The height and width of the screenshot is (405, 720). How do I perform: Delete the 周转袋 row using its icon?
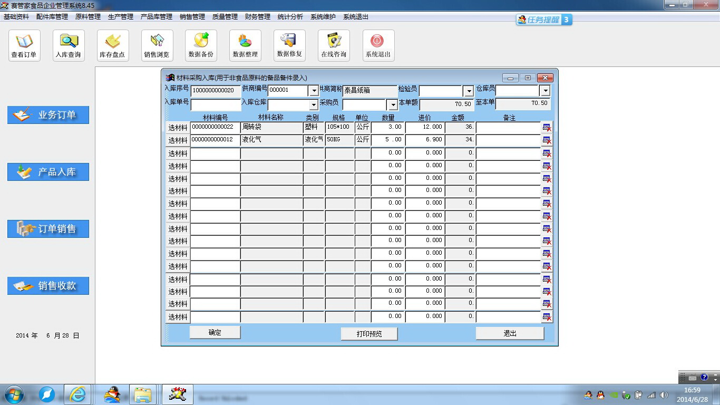[547, 128]
